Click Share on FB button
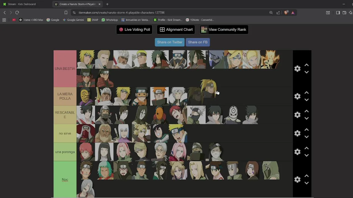This screenshot has width=353, height=198. pos(198,42)
